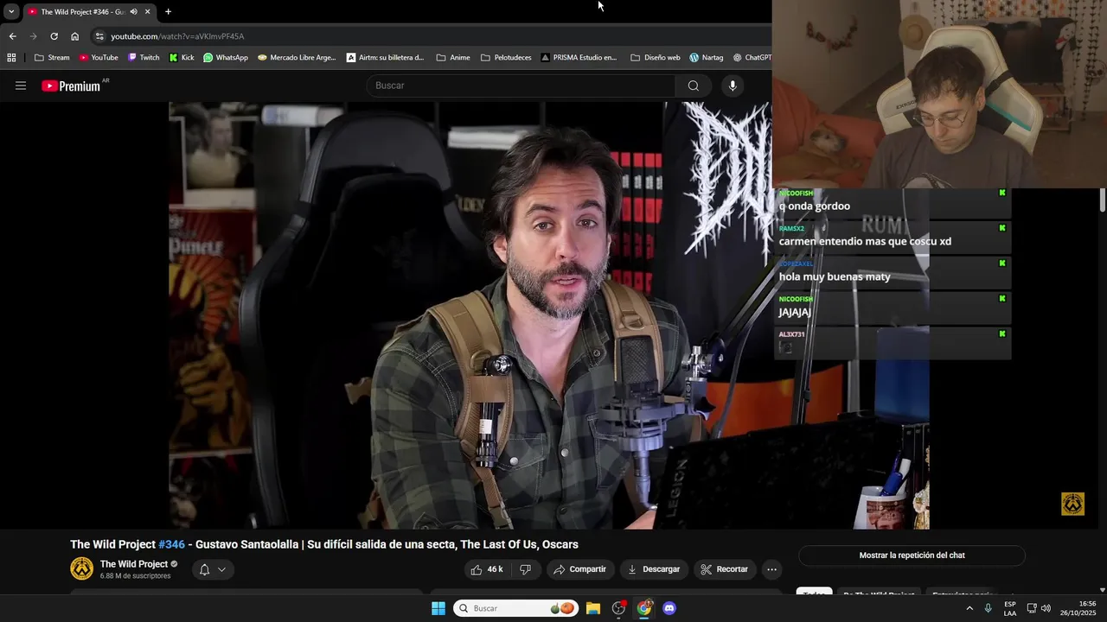Toggle the notification bell for channel
Screen dimensions: 1107x622
tap(205, 569)
